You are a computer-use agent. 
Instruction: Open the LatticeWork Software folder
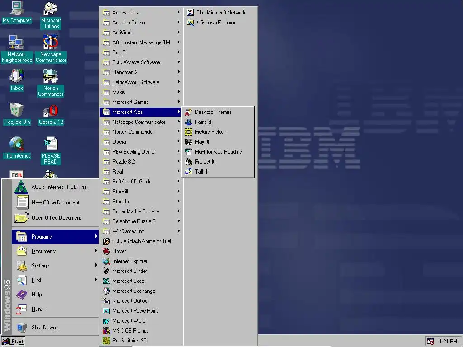tap(141, 82)
